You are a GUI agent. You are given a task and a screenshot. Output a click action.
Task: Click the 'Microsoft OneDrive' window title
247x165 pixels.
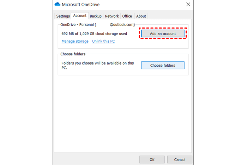pyautogui.click(x=81, y=5)
